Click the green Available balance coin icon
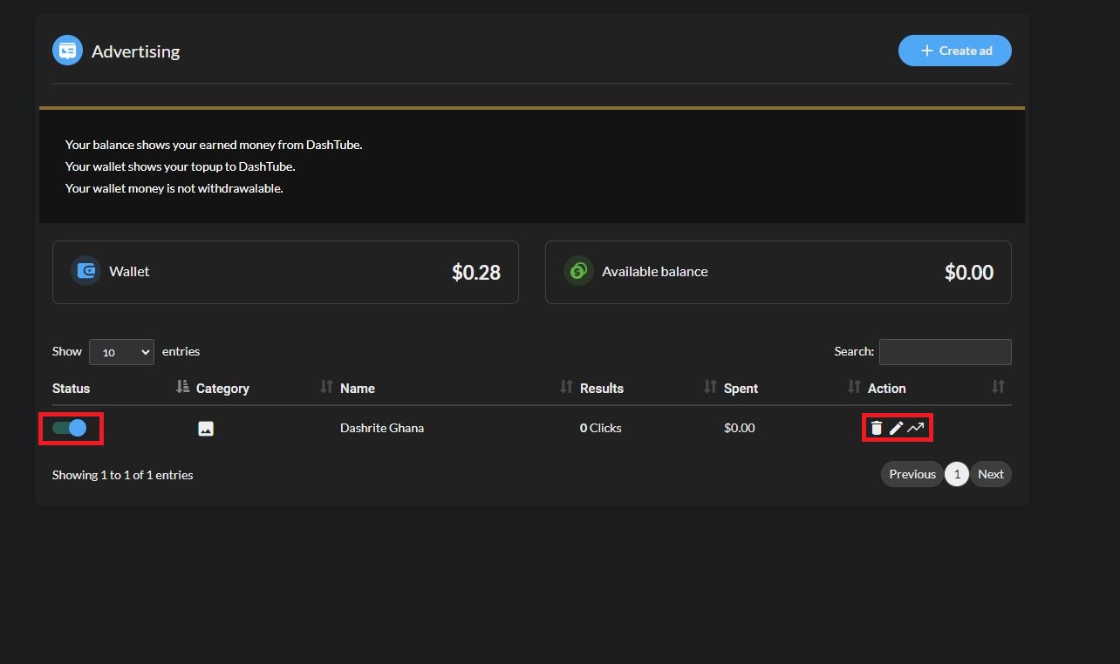Screen dimensions: 1120x664 pos(578,271)
